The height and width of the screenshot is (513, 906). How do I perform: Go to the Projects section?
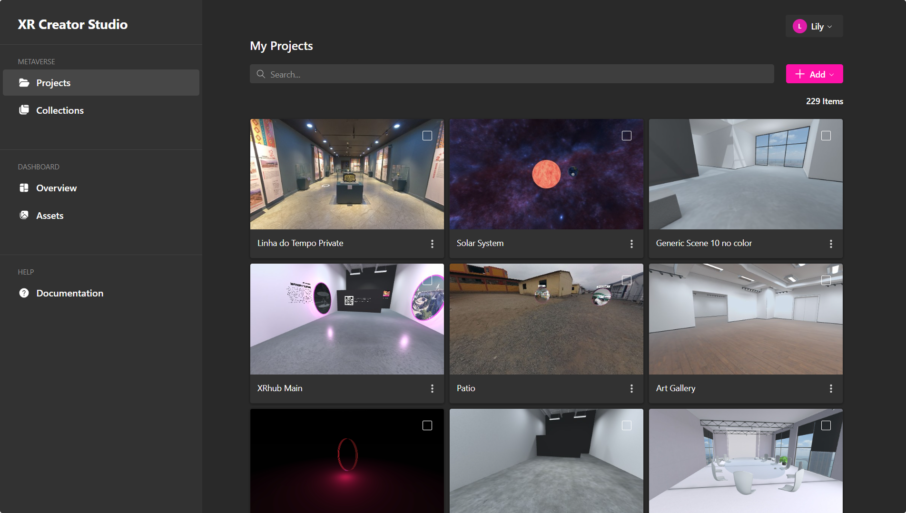coord(101,83)
